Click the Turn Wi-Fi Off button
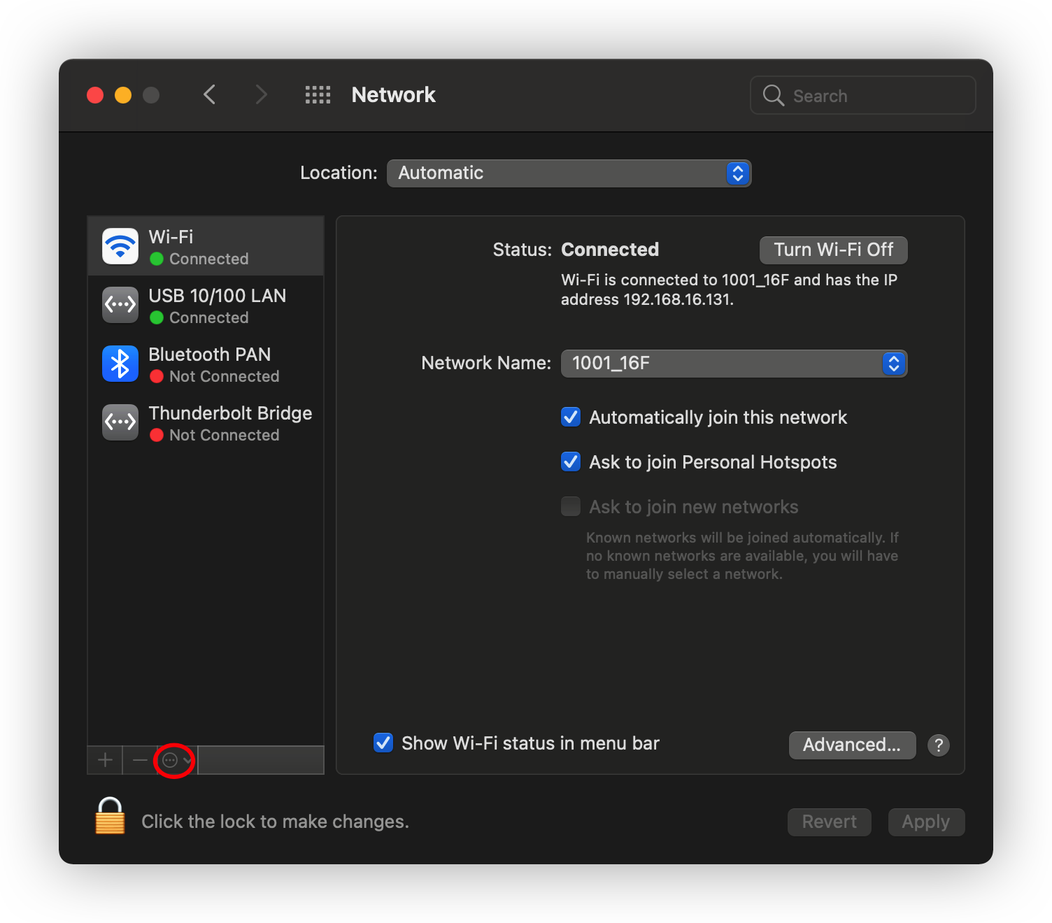 833,250
